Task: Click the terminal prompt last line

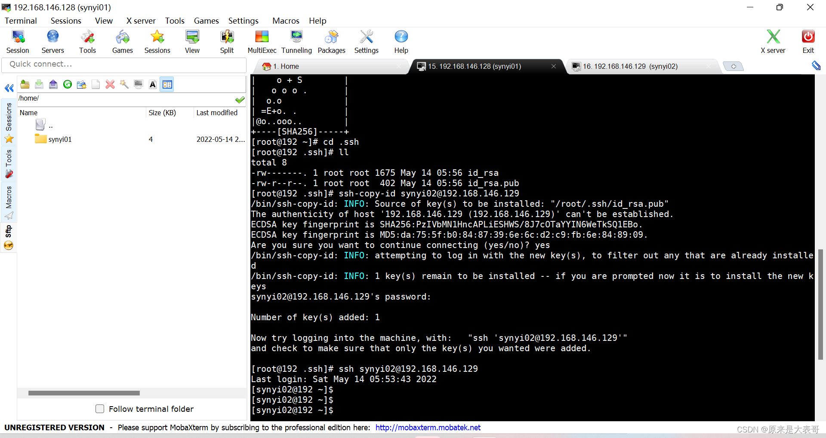Action: 293,410
